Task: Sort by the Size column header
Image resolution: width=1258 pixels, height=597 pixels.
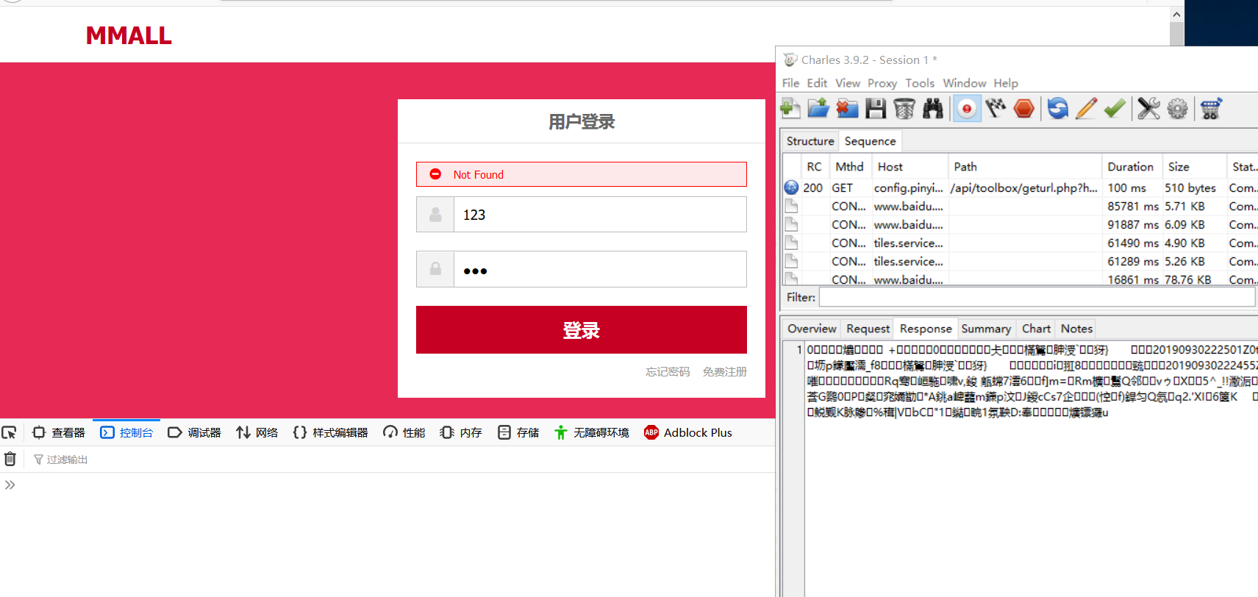Action: pos(1194,167)
